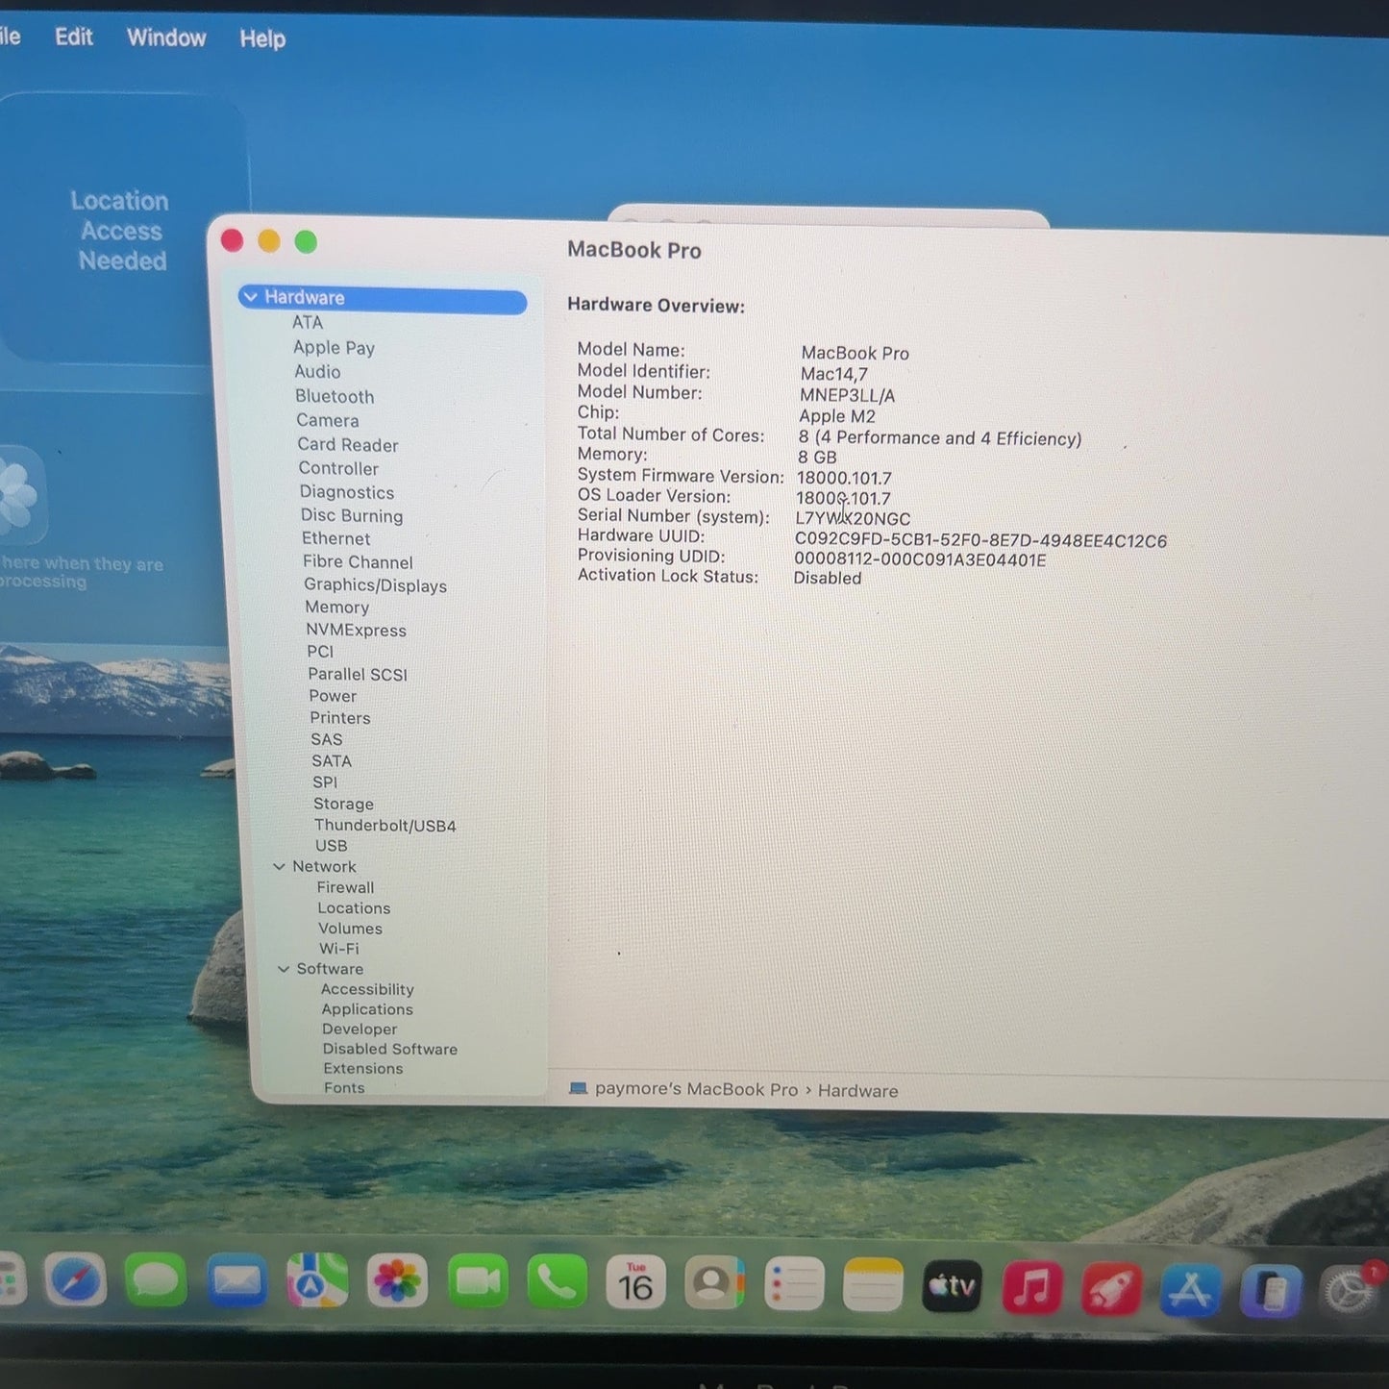The image size is (1389, 1389).
Task: Select Card Reader in the sidebar
Action: [347, 444]
